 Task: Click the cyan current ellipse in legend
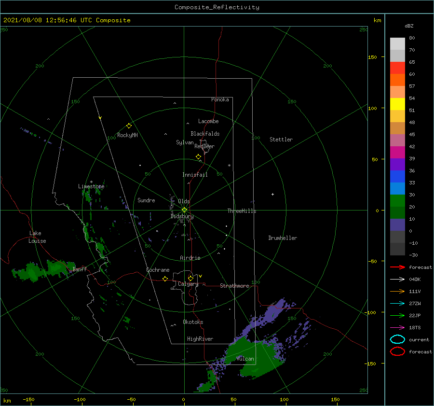397,339
